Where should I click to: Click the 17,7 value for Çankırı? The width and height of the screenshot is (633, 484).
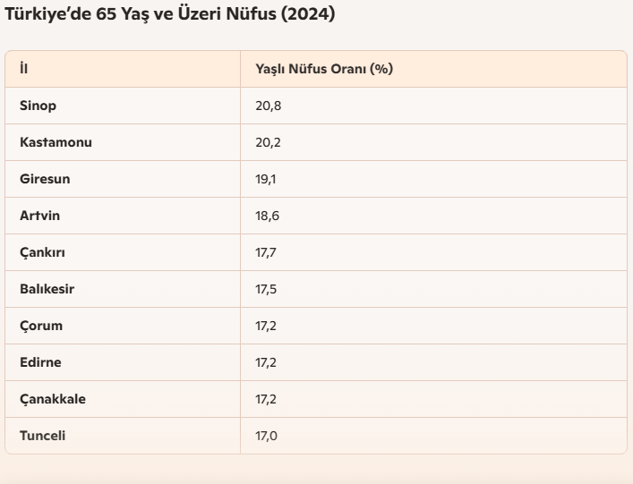[x=267, y=252]
